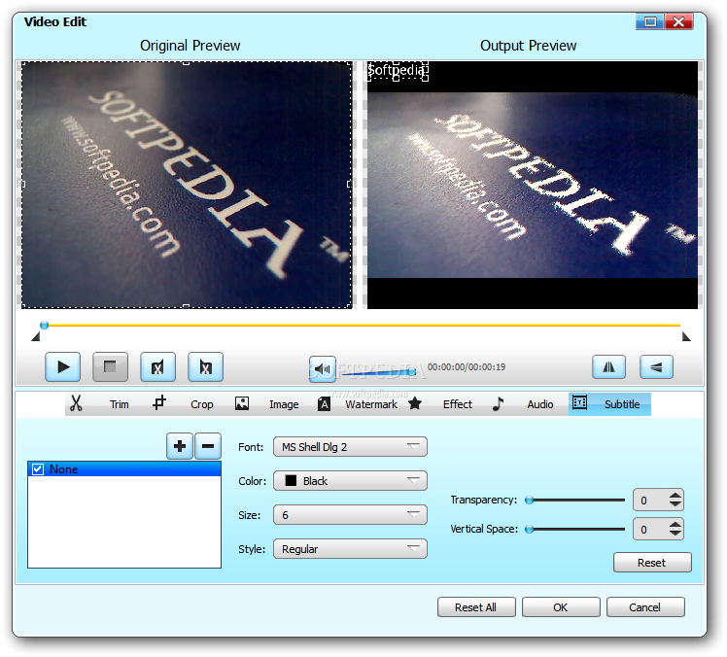Open the Font dropdown MS Shell Dlg 2
The width and height of the screenshot is (727, 657).
[350, 447]
